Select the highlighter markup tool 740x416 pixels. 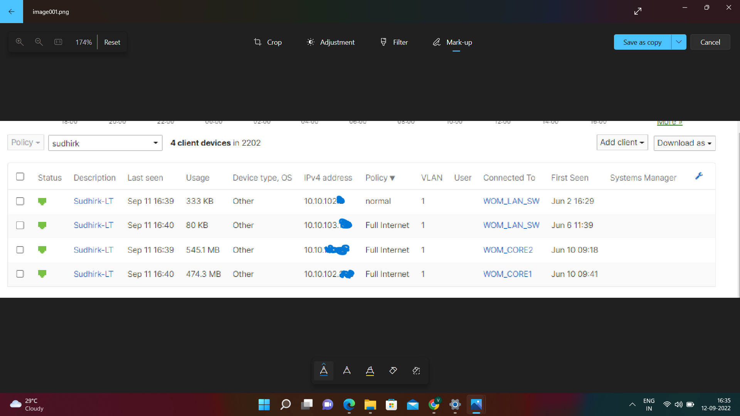(x=370, y=371)
